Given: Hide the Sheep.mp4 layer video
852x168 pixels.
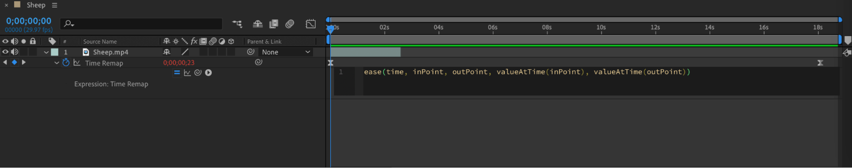Looking at the screenshot, I should click(x=5, y=52).
